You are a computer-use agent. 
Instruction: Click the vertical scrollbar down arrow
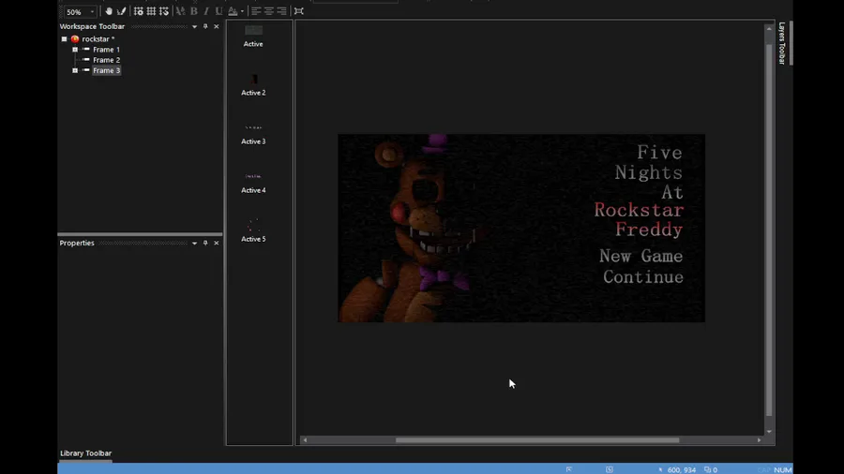[x=769, y=431]
